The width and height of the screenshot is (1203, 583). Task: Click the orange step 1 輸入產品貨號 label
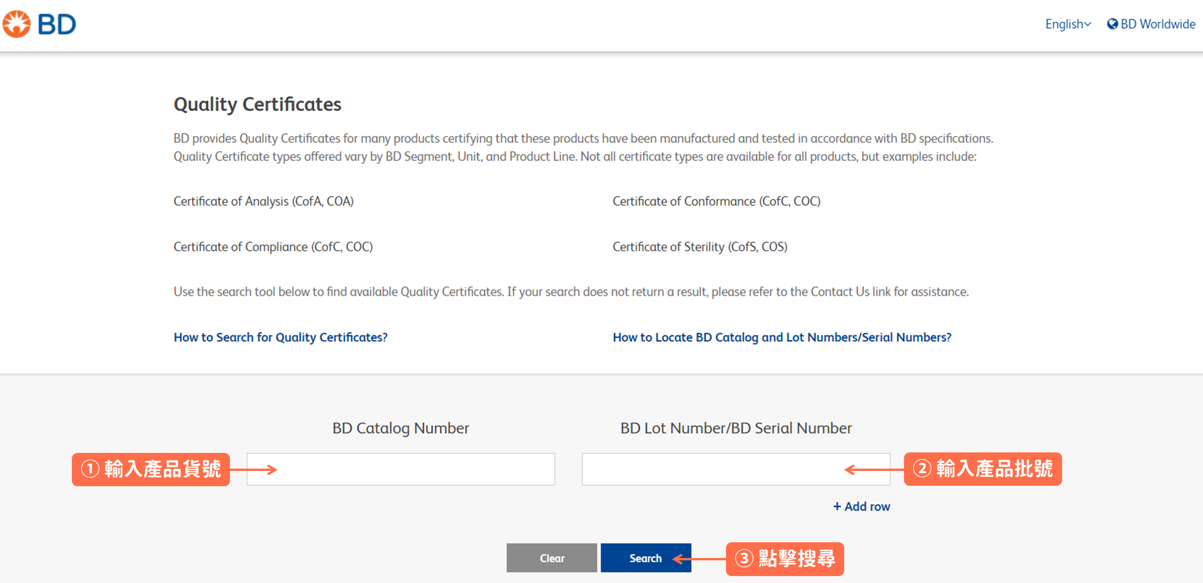click(150, 469)
